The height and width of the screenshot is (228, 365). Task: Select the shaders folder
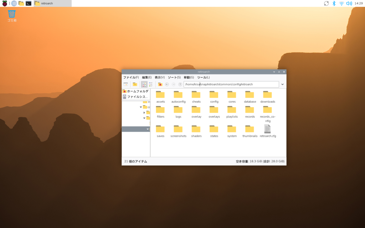(x=196, y=131)
